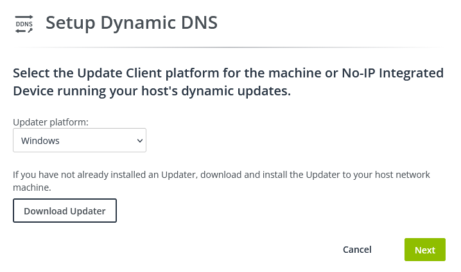Image resolution: width=461 pixels, height=272 pixels.
Task: Click the "Updater platform:" label
Action: (x=51, y=122)
